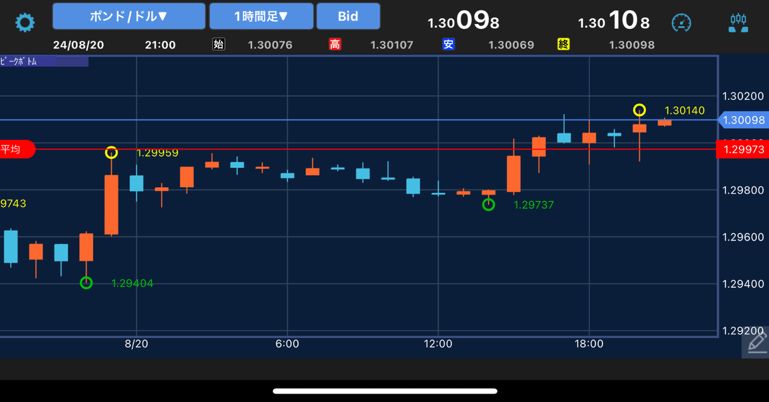
Task: Click the yellow 1.30140 peak price label
Action: click(x=685, y=110)
